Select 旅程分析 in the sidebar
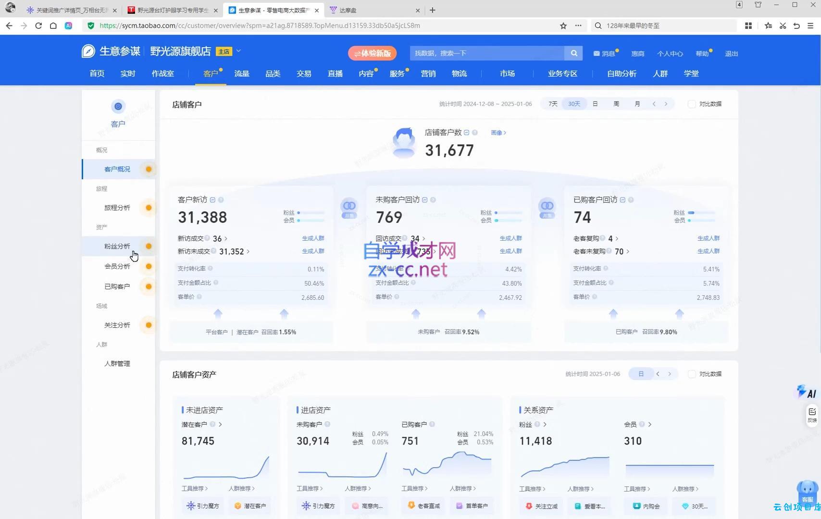This screenshot has width=821, height=519. coord(118,208)
